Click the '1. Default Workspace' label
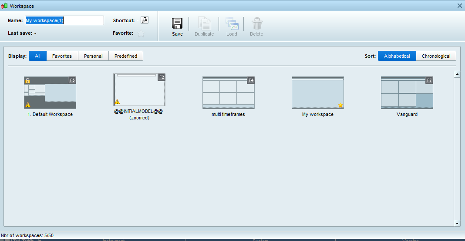The width and height of the screenshot is (465, 241). tap(50, 115)
